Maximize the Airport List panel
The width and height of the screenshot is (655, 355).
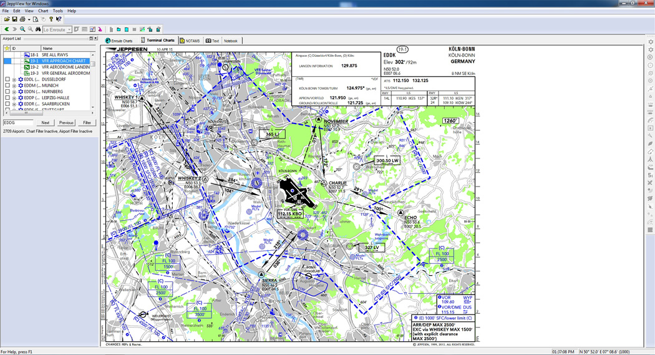pyautogui.click(x=91, y=39)
